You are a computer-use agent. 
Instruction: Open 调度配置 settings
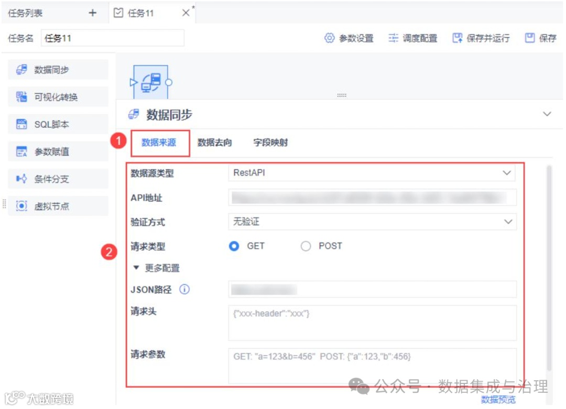pyautogui.click(x=412, y=38)
